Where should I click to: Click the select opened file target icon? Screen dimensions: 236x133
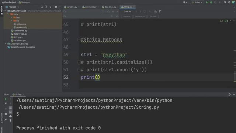pyautogui.click(x=42, y=7)
